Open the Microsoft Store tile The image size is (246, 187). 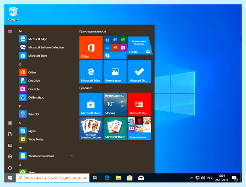point(91,104)
